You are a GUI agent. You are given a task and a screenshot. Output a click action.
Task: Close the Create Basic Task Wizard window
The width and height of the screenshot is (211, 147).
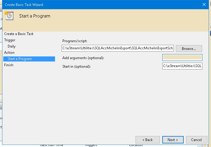coord(204,5)
